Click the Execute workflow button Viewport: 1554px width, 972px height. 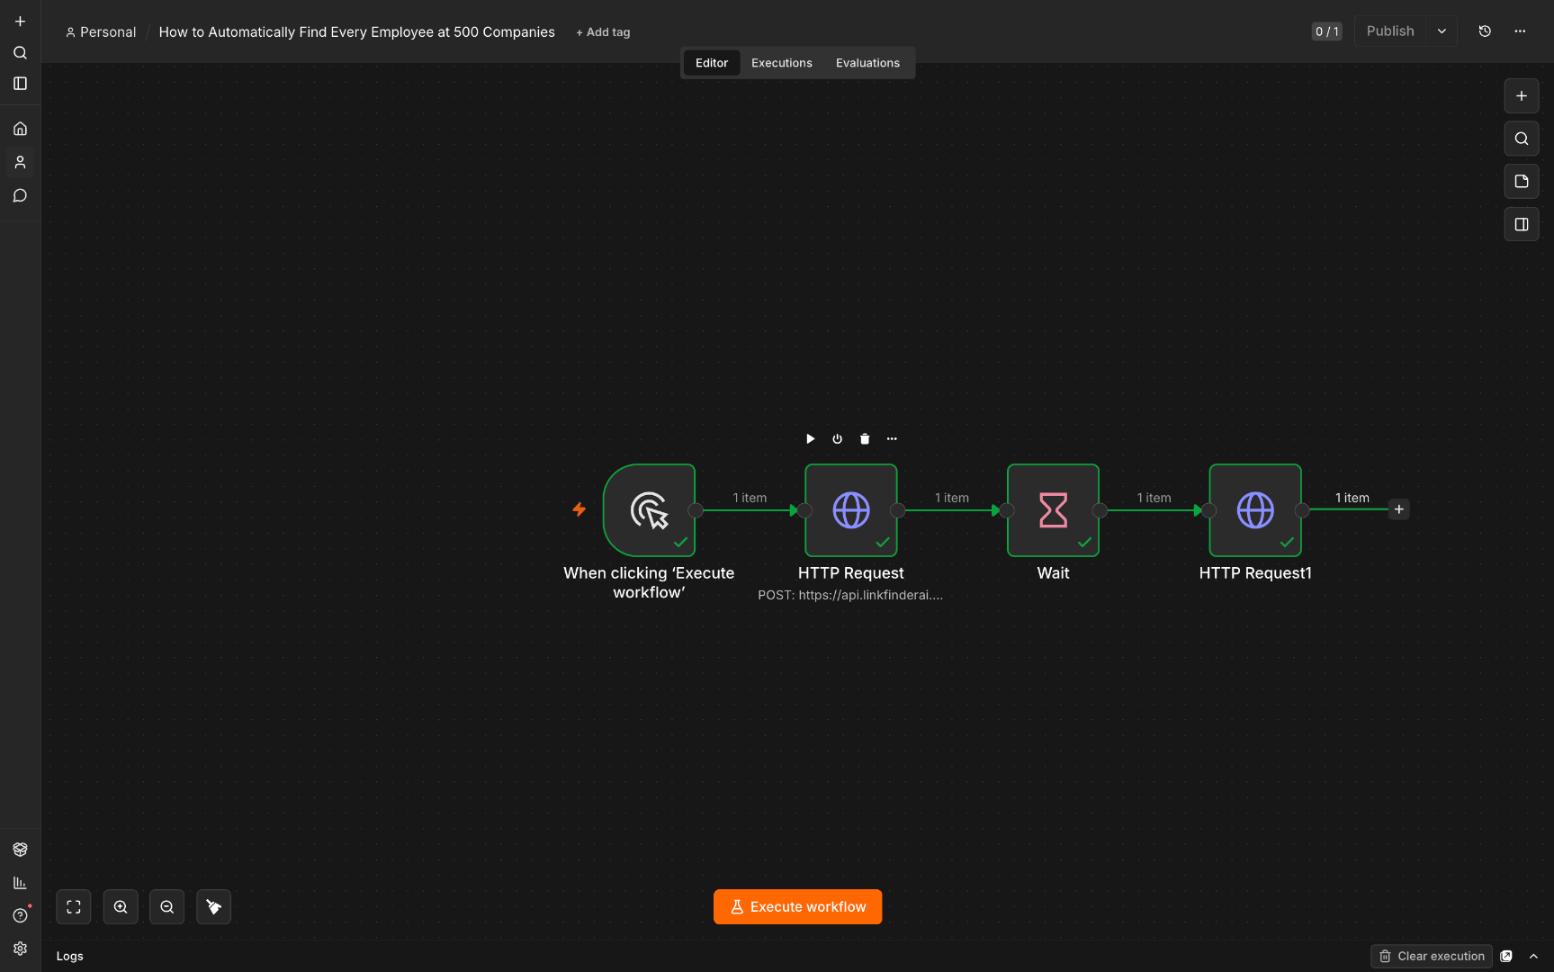(798, 907)
